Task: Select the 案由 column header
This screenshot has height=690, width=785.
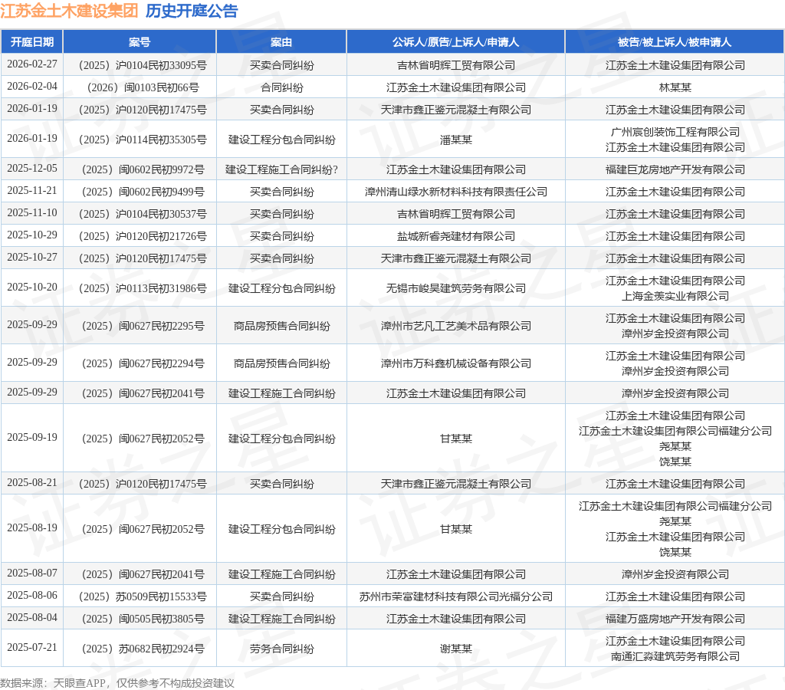Action: tap(281, 42)
